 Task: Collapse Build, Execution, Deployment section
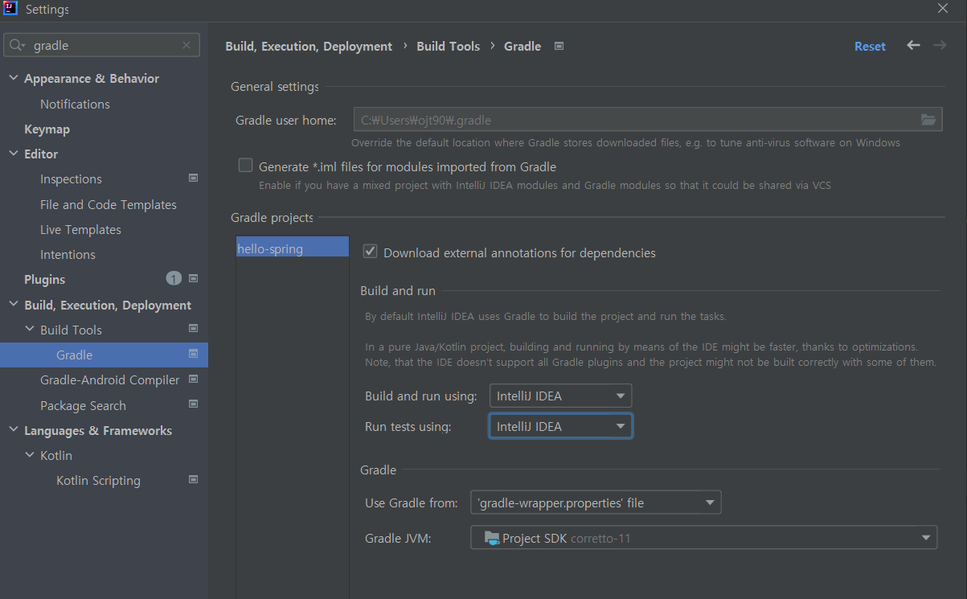[x=13, y=305]
